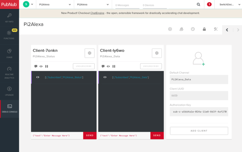Open the Key Info sidebar section
Viewport: 242px width, 152px height.
coord(9,17)
